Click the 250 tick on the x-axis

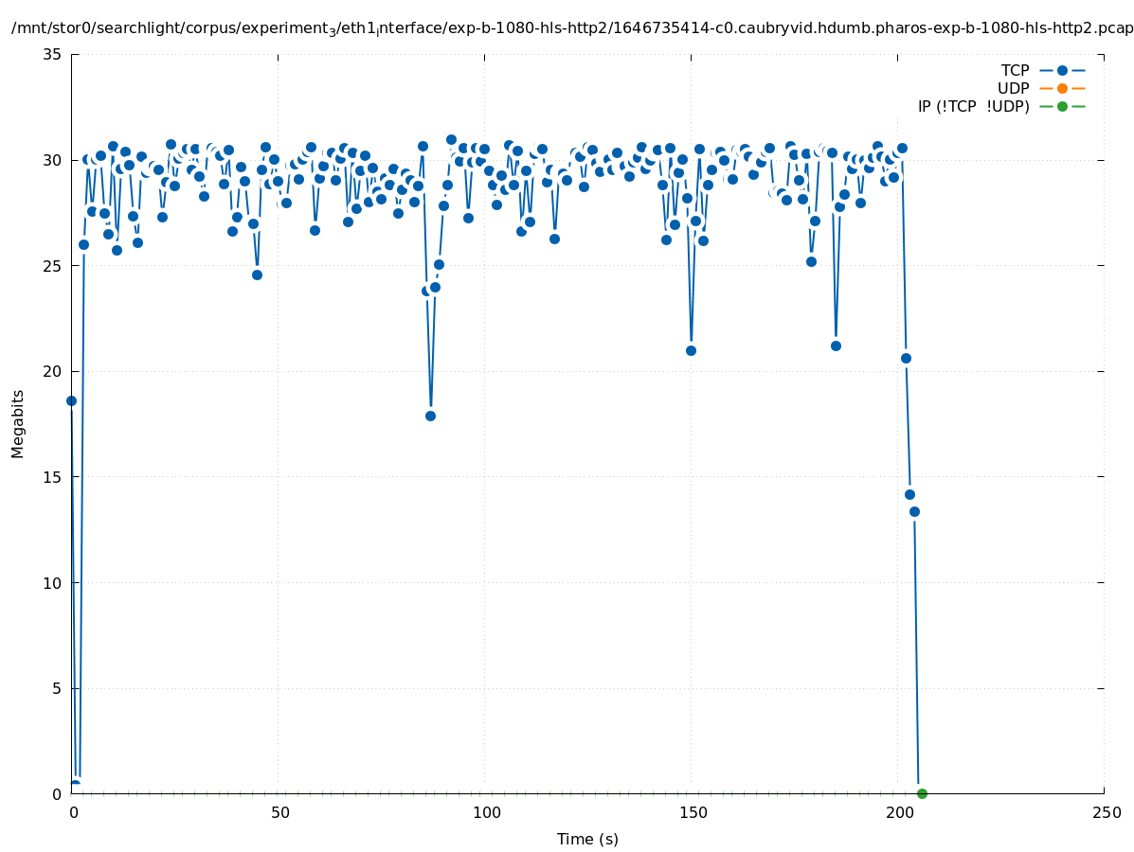pyautogui.click(x=1106, y=812)
